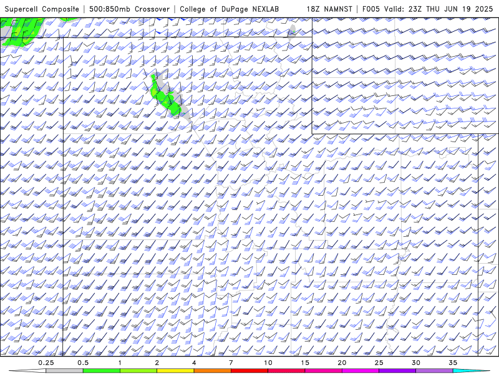Click the bright green 0.5–1 legend swatch
This screenshot has width=499, height=374.
[x=101, y=371]
